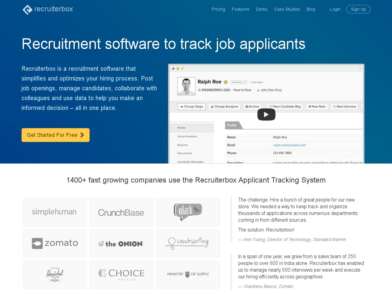
Task: Click the simplehuman logo
Action: coord(55,212)
